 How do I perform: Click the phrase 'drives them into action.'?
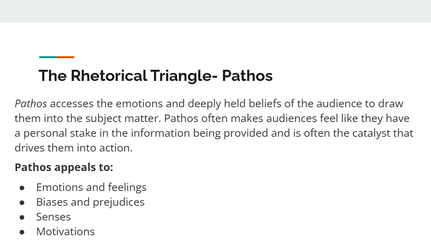(x=74, y=148)
